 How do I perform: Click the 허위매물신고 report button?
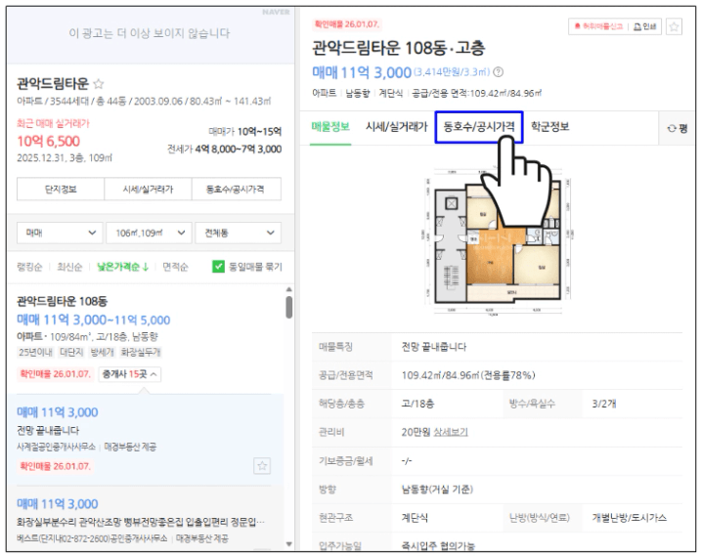coord(598,26)
